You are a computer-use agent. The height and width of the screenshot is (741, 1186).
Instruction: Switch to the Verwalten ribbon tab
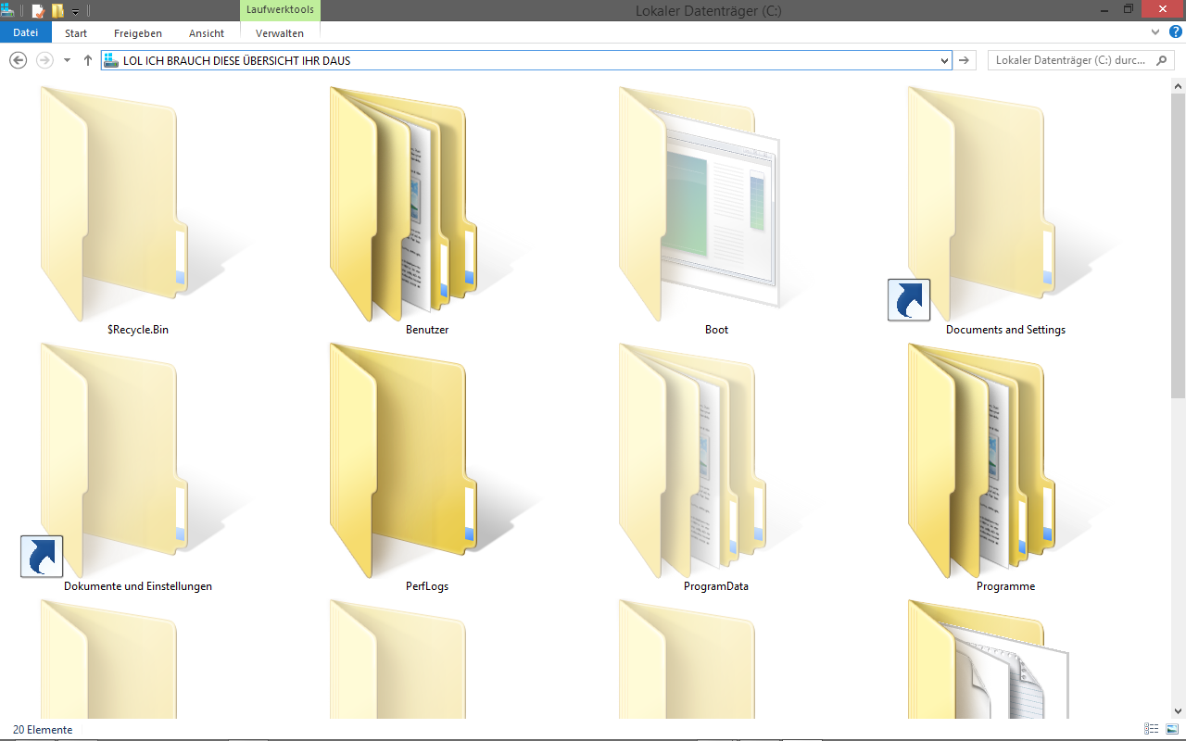(280, 33)
